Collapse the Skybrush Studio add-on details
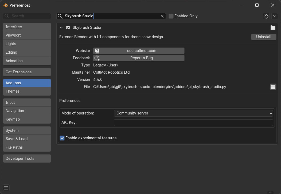The image size is (281, 194). pos(61,27)
